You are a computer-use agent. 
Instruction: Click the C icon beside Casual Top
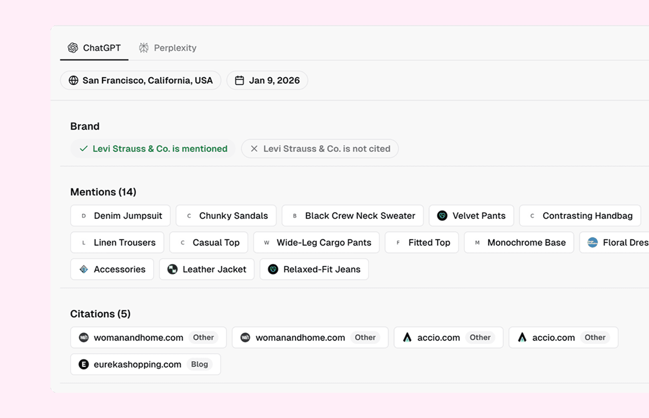183,243
